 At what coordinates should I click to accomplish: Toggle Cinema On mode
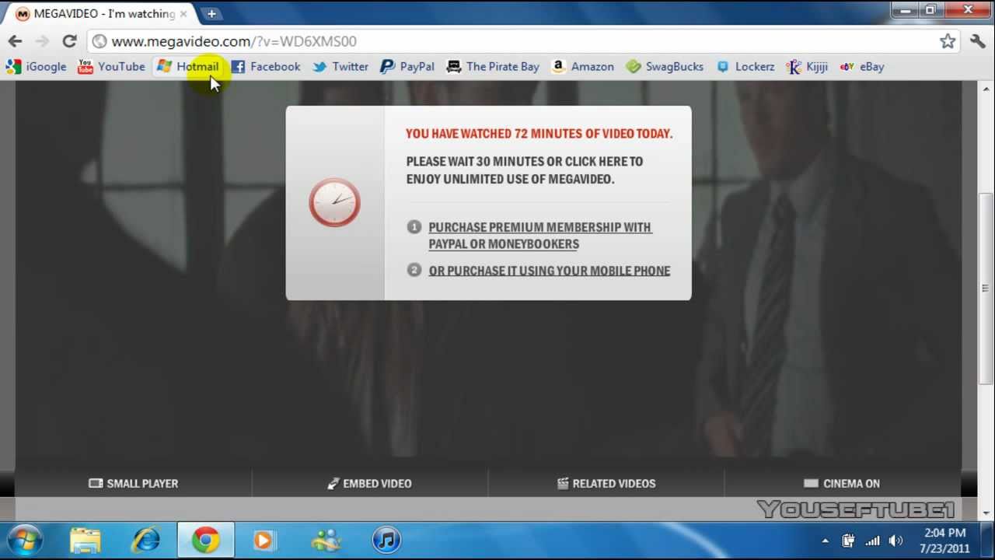pyautogui.click(x=842, y=484)
